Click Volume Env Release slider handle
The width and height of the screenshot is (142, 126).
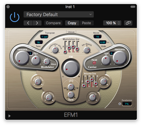point(96,84)
